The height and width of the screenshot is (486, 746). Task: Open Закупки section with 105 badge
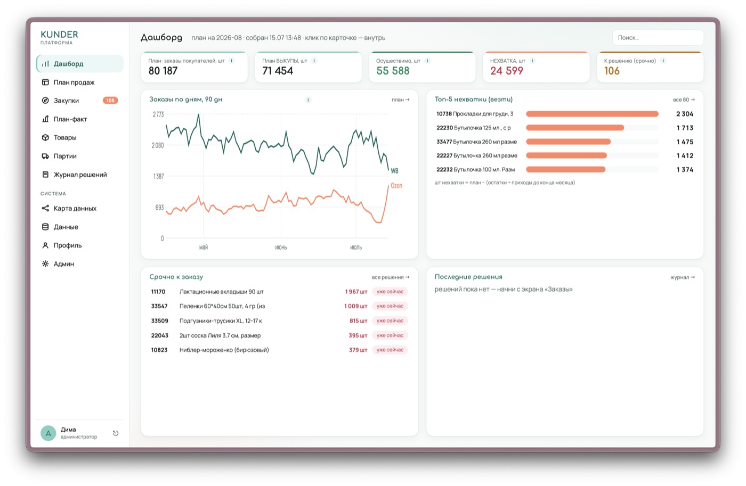pyautogui.click(x=79, y=101)
